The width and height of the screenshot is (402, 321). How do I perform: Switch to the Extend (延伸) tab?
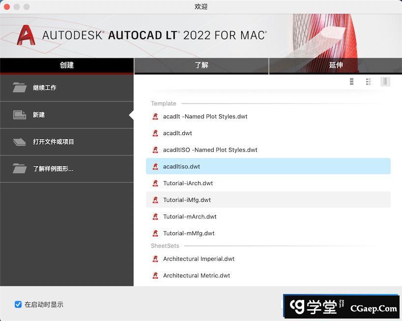[336, 65]
